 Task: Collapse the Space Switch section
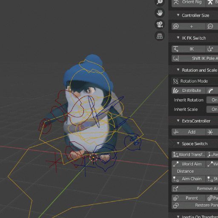pos(178,143)
